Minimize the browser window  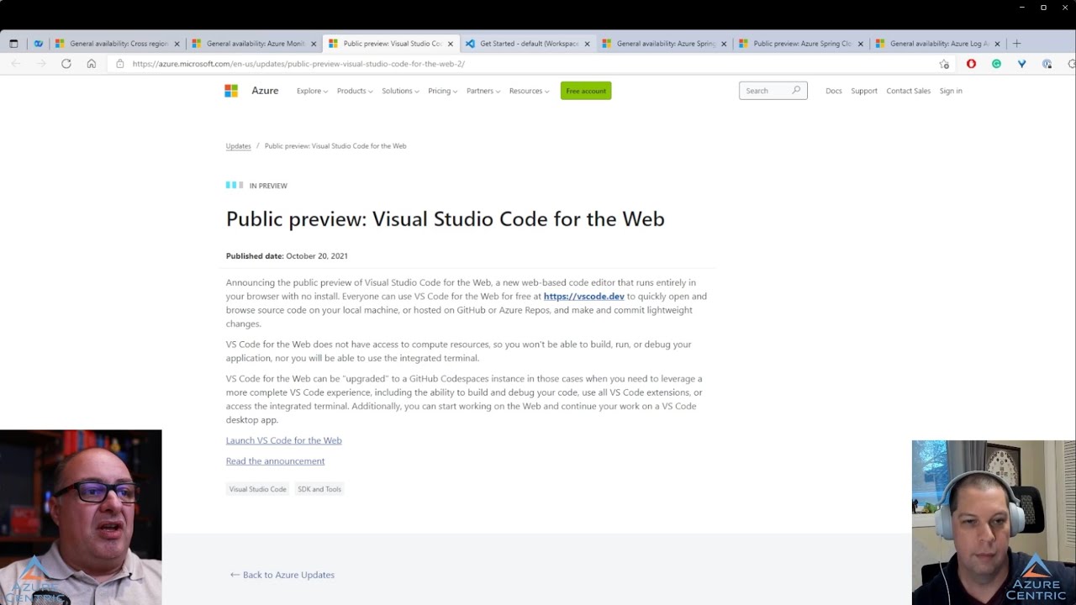pos(1021,8)
